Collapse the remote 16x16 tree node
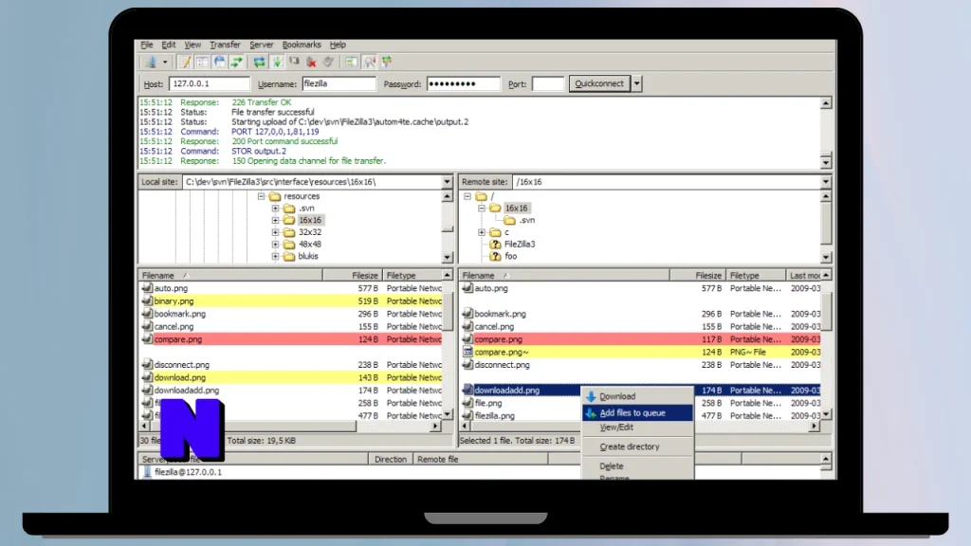 [481, 208]
